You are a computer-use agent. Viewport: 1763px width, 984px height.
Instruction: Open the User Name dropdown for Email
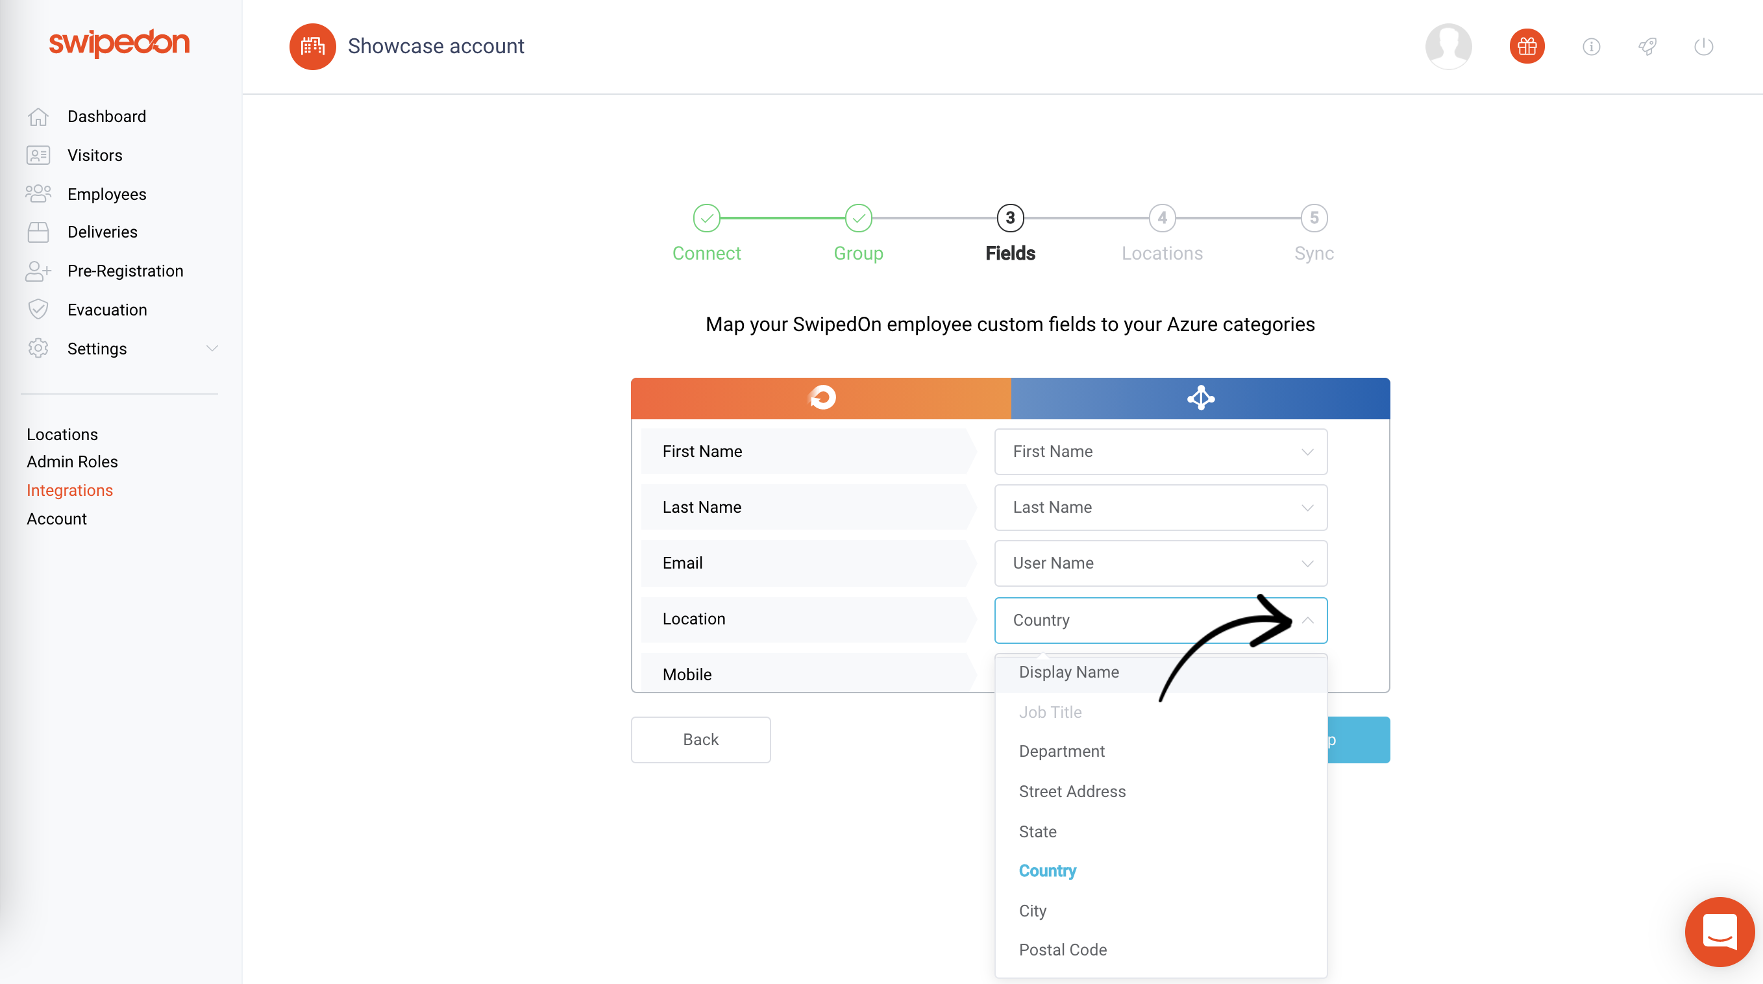coord(1161,563)
